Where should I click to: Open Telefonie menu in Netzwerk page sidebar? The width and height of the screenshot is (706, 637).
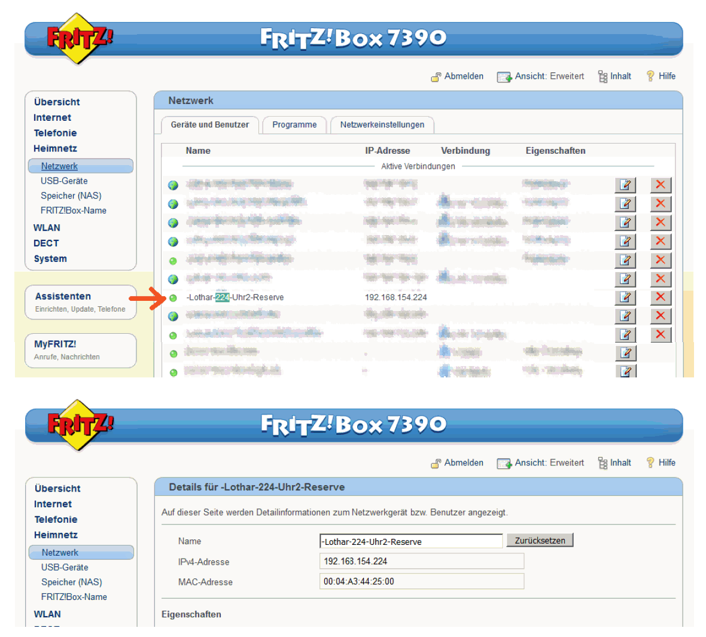56,133
